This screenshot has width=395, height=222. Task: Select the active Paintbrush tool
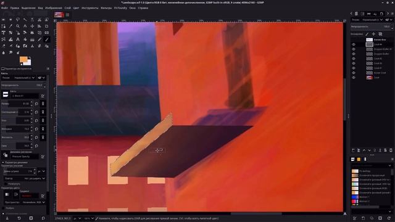[x=47, y=39]
